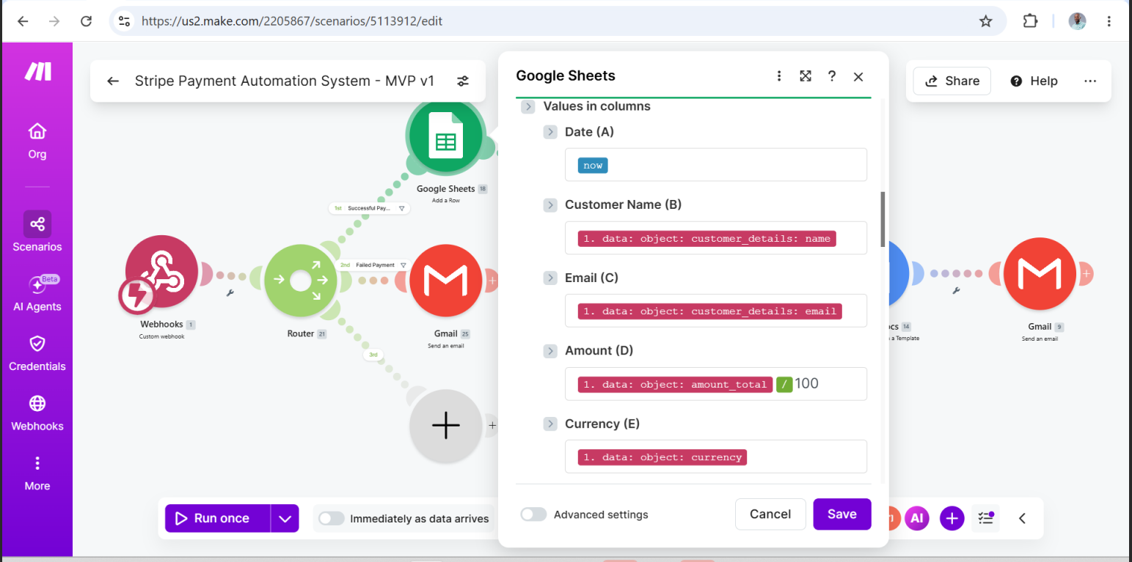
Task: Toggle Advanced settings switch
Action: [533, 514]
